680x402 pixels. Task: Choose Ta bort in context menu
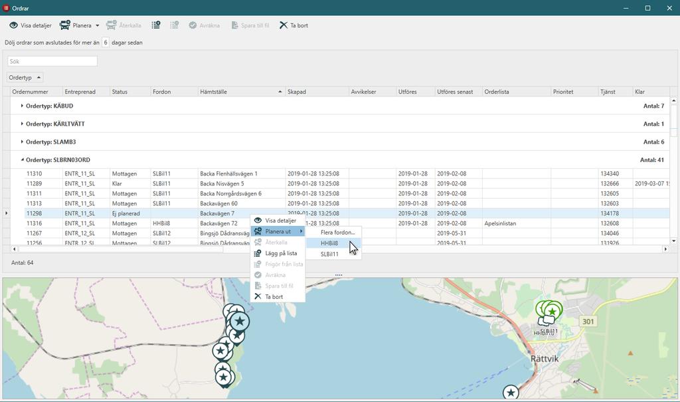point(278,296)
